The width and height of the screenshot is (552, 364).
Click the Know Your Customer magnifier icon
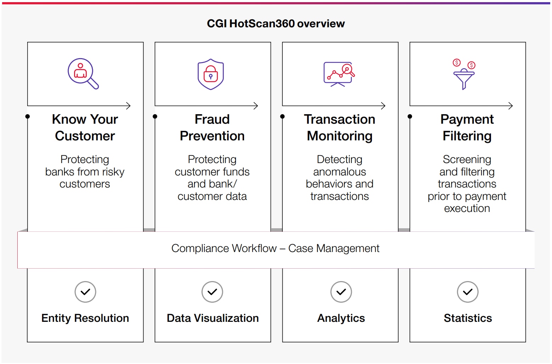click(83, 73)
